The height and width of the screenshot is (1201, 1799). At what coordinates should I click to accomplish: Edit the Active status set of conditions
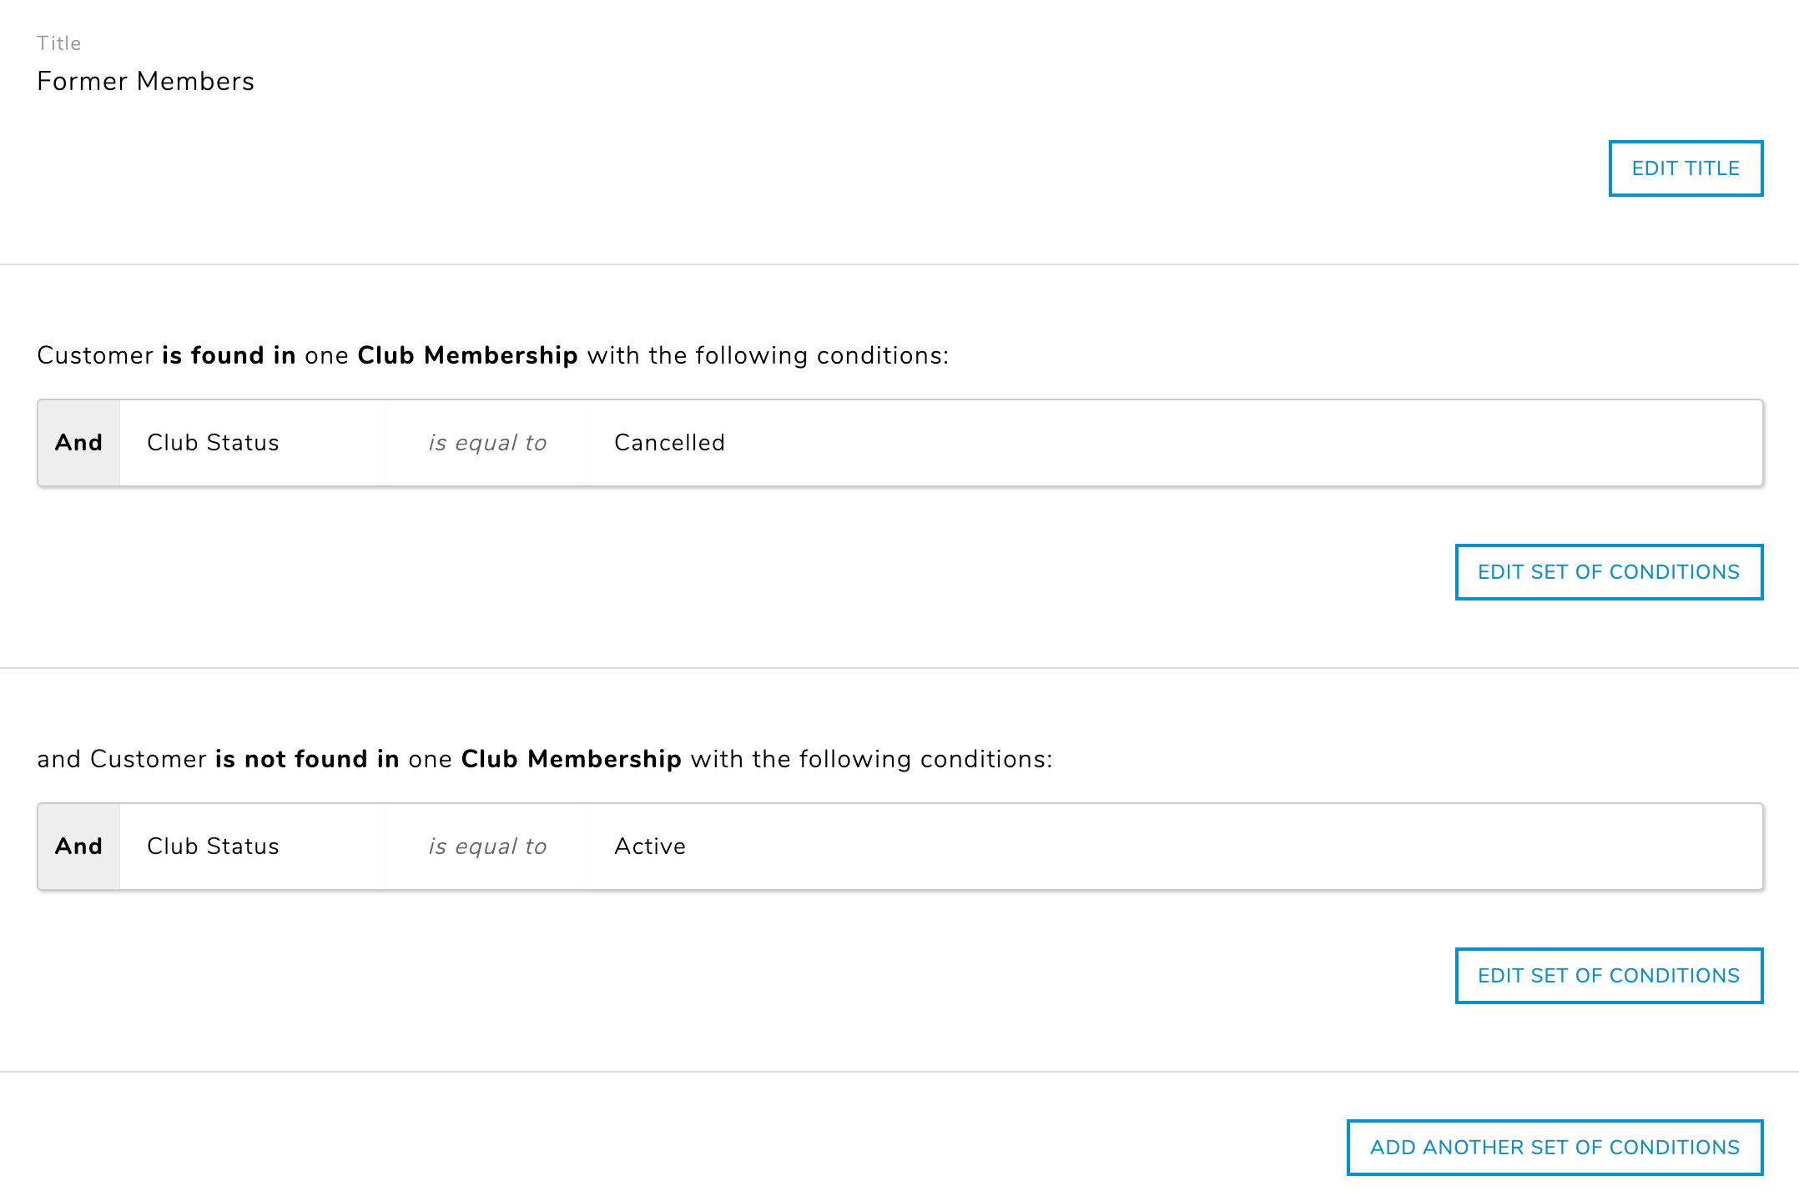click(1608, 976)
